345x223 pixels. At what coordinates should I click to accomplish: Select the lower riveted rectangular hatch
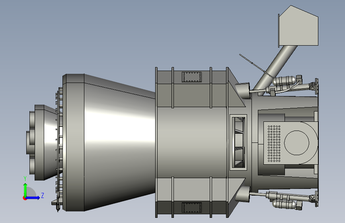click(192, 208)
